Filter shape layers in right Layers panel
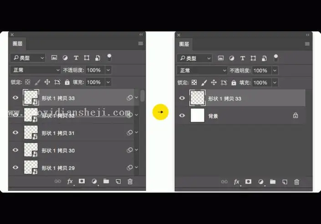Viewport: 321px width, 224px height. coord(253,58)
